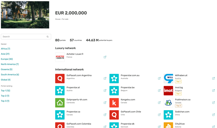Choose Global (4) market filter
The width and height of the screenshot is (217, 128).
(6, 80)
